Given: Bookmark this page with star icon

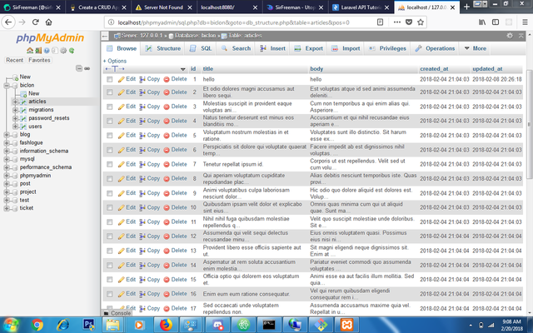Looking at the screenshot, I should [x=421, y=22].
